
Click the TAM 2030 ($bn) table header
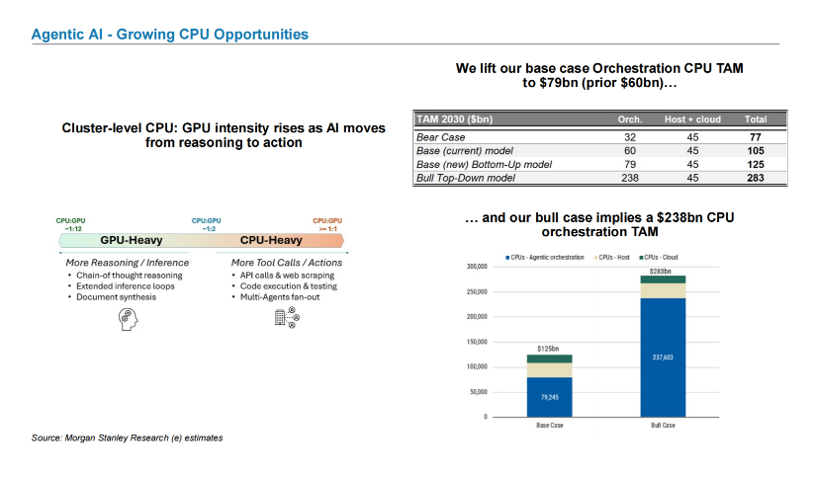coord(454,119)
